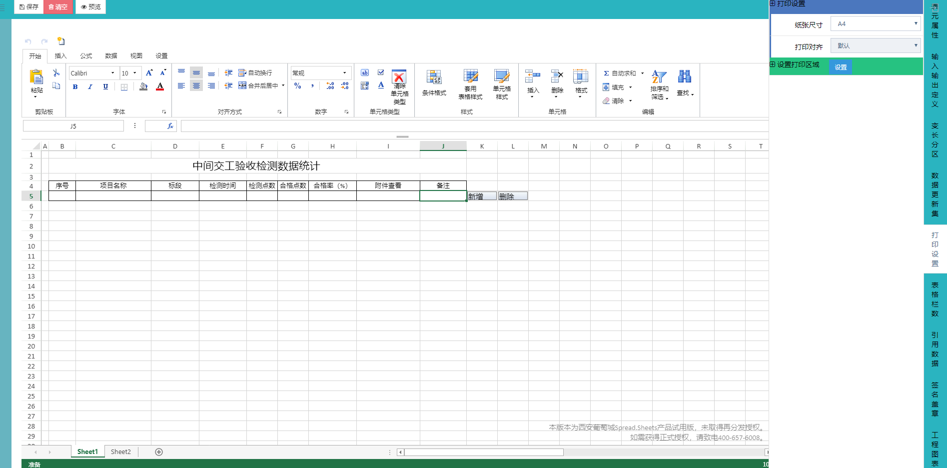Expand the AutoSum (自动求和) dropdown arrow
Viewport: 947px width, 468px height.
pyautogui.click(x=643, y=73)
